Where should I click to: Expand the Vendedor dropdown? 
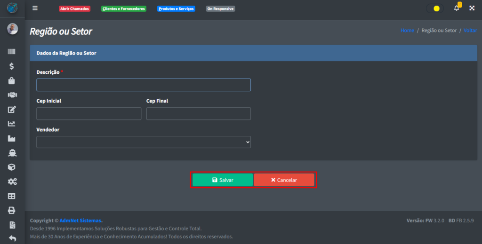144,142
